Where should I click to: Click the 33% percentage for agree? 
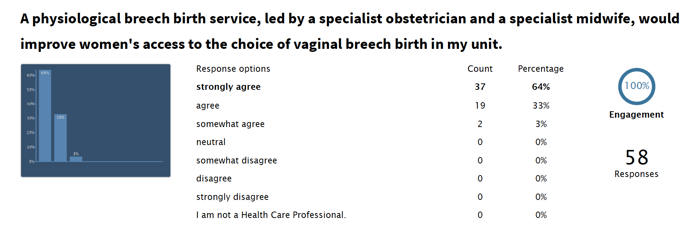tap(541, 106)
